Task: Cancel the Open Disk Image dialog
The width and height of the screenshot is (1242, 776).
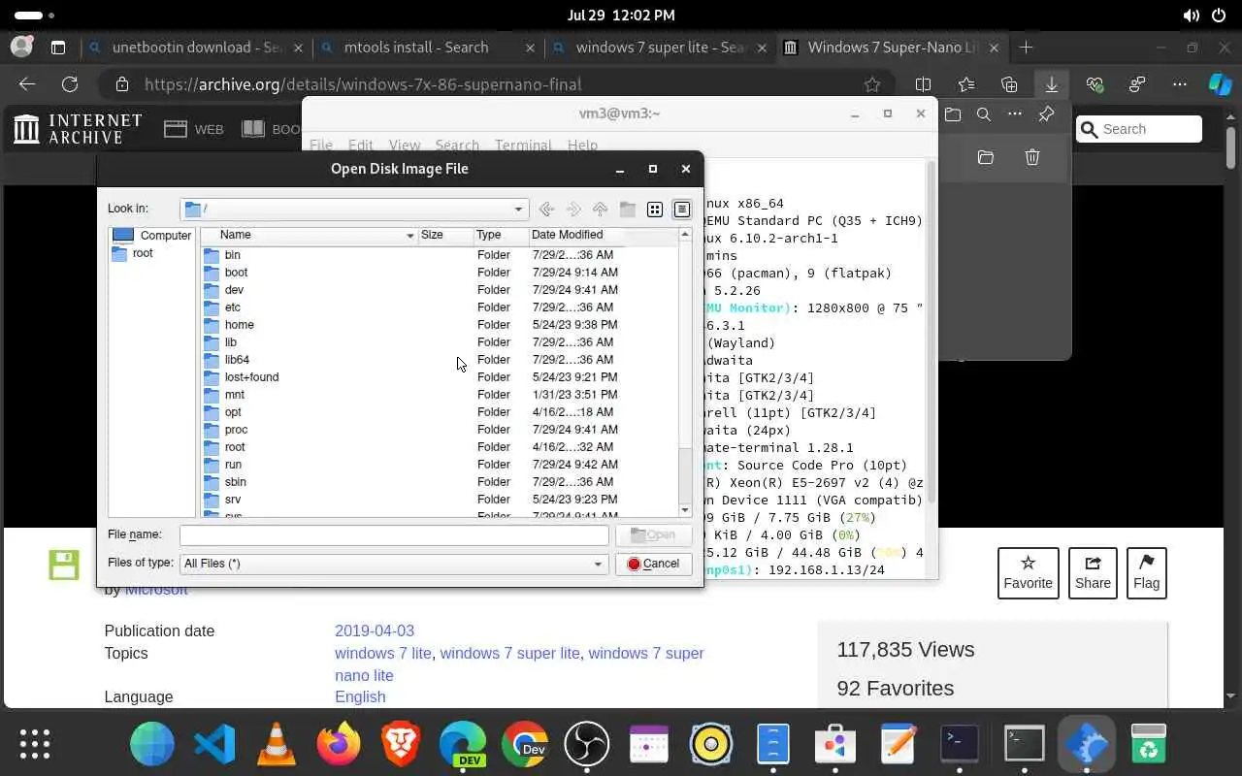Action: 653,564
